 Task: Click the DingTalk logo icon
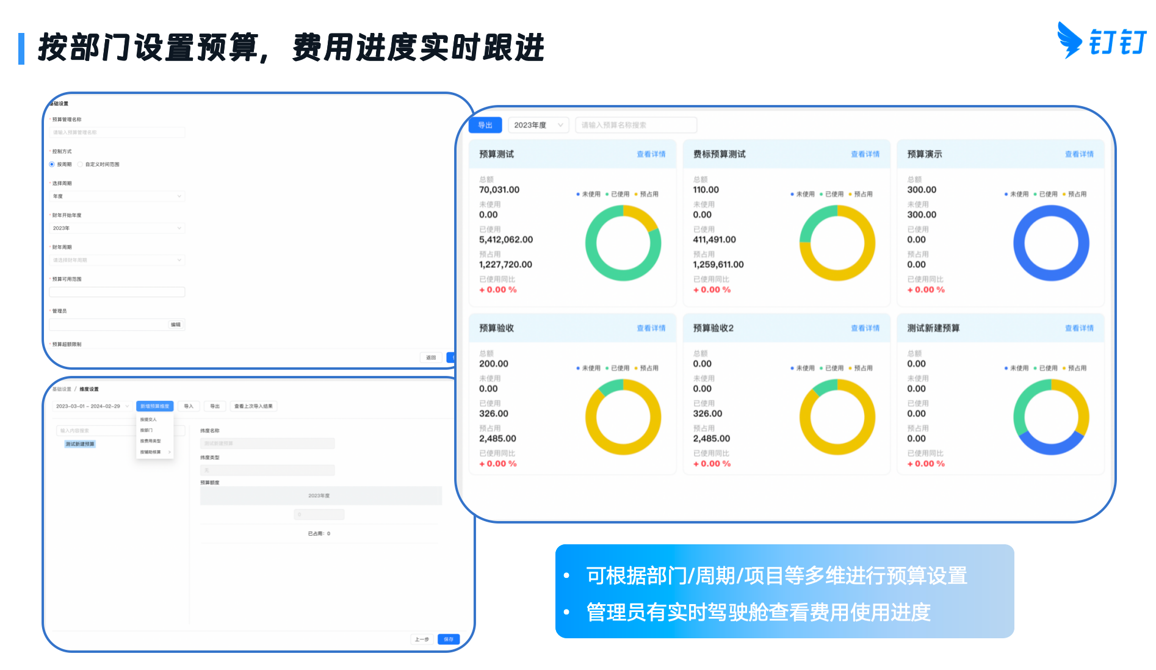(x=1069, y=40)
